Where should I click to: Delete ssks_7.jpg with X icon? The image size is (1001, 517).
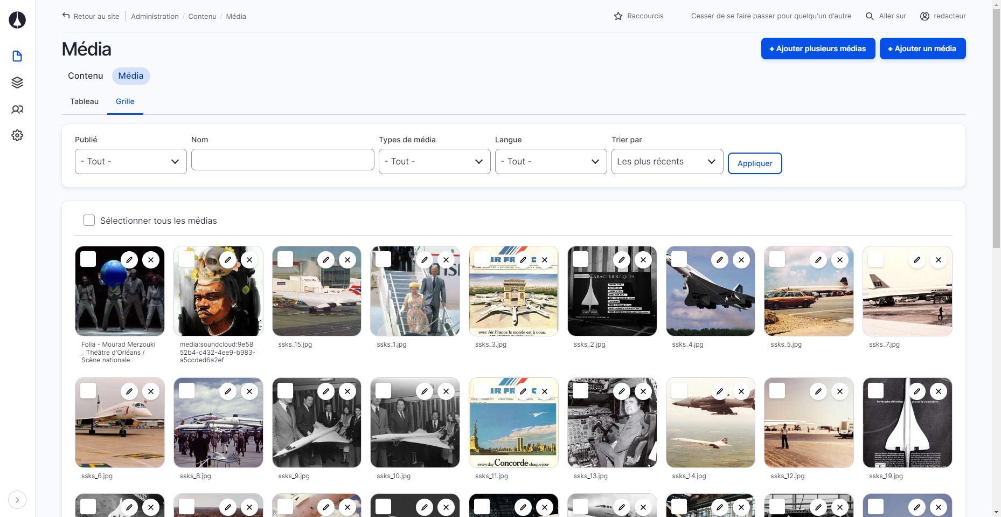(939, 260)
